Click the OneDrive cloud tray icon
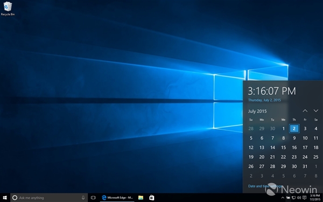 coord(288,198)
